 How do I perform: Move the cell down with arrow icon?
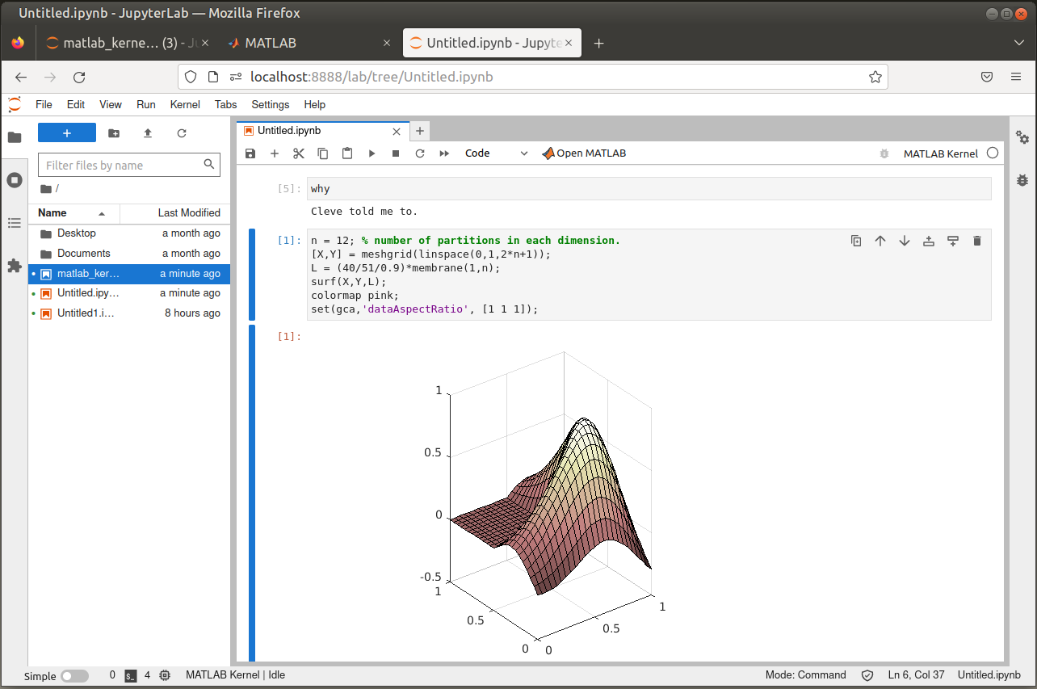[x=905, y=241]
